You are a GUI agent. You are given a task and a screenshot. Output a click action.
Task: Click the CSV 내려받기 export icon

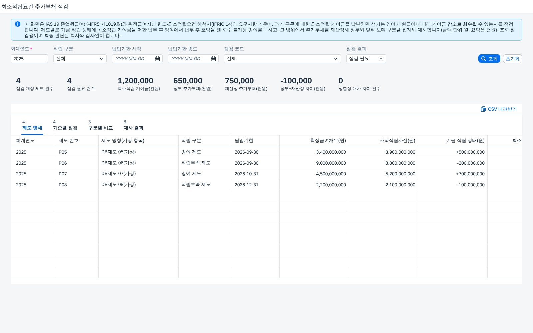pos(483,109)
